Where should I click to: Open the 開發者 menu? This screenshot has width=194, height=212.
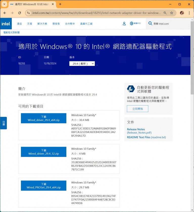pyautogui.click(x=56, y=24)
